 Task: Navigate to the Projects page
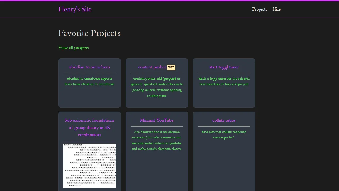260,9
